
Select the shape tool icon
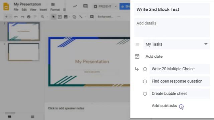74,17
